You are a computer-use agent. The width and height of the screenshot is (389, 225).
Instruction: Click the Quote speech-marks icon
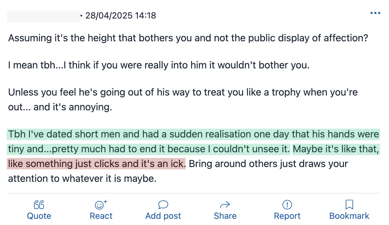[x=39, y=205]
